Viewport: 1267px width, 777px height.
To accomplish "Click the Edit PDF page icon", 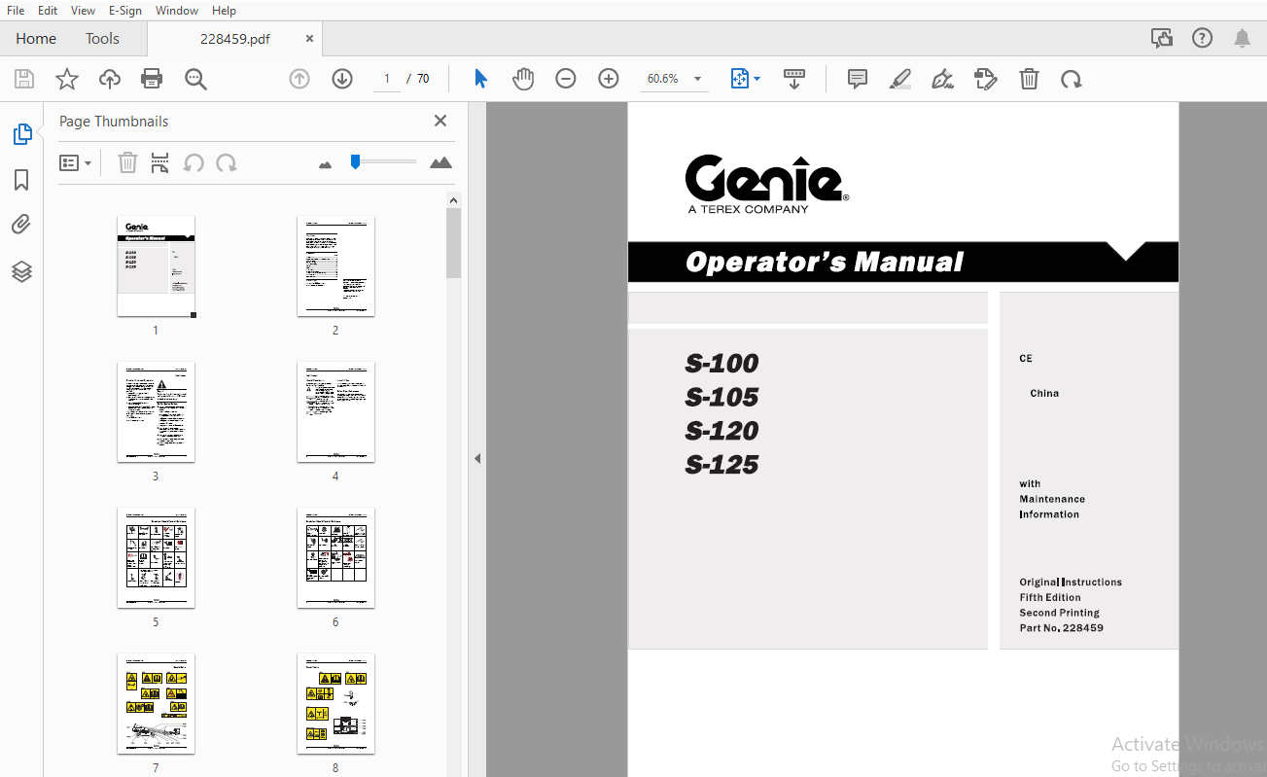I will (x=986, y=79).
